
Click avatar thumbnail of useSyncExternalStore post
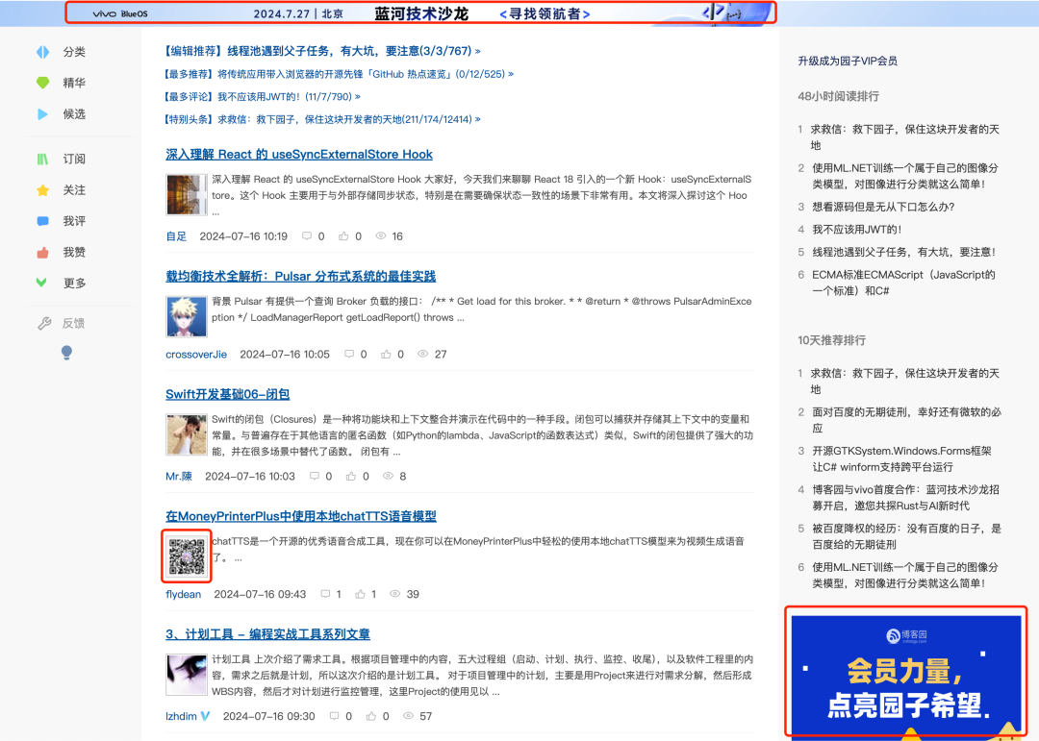click(187, 194)
